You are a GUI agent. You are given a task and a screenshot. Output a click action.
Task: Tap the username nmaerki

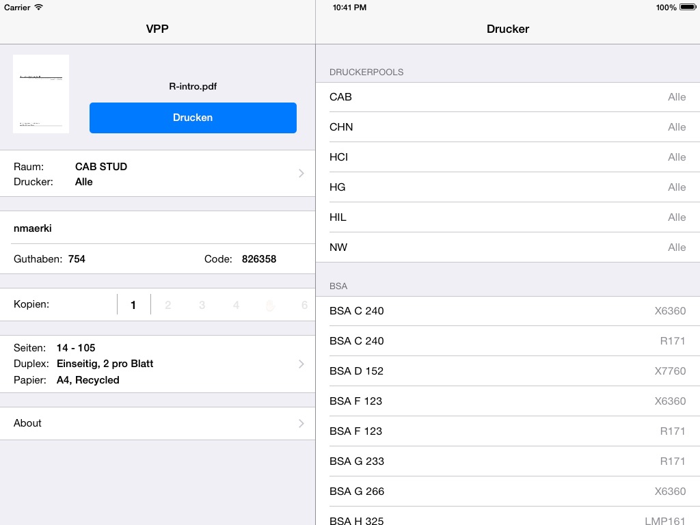[33, 228]
